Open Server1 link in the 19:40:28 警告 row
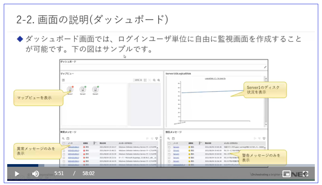The height and width of the screenshot is (185, 322). point(176,147)
